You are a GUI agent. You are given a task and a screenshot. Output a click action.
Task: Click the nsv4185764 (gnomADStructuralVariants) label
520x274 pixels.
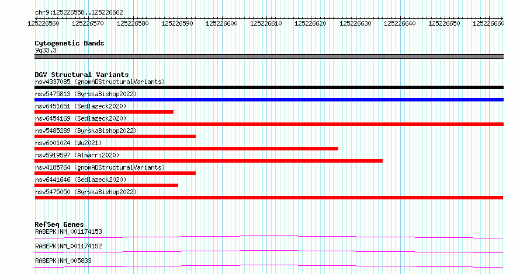(100, 167)
